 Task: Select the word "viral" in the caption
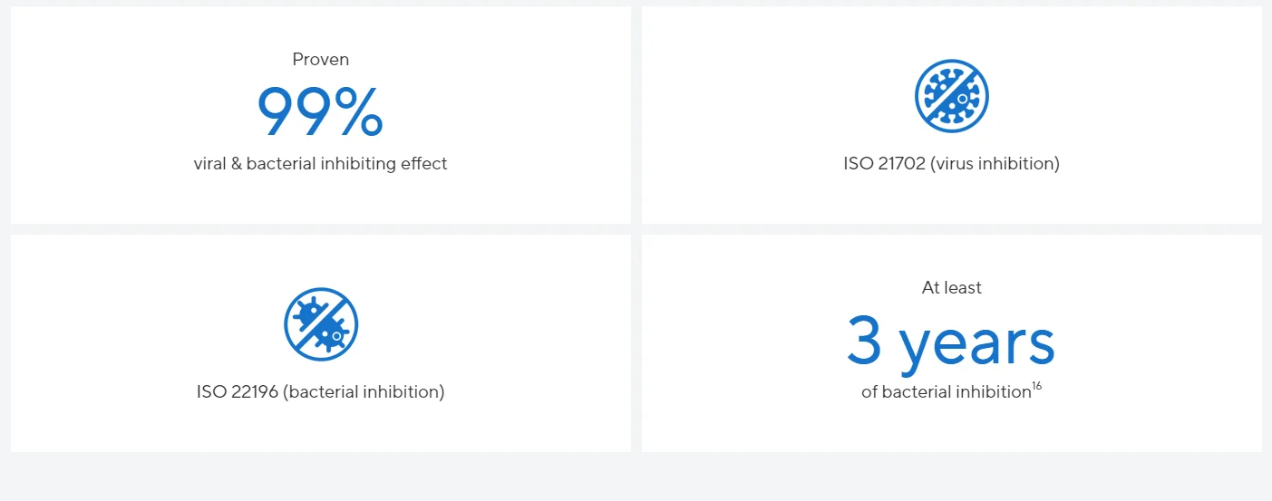(x=209, y=164)
